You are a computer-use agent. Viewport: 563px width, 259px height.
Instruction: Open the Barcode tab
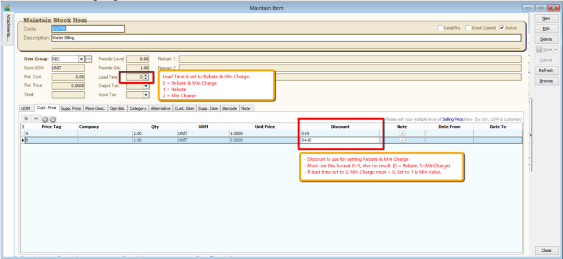click(229, 109)
